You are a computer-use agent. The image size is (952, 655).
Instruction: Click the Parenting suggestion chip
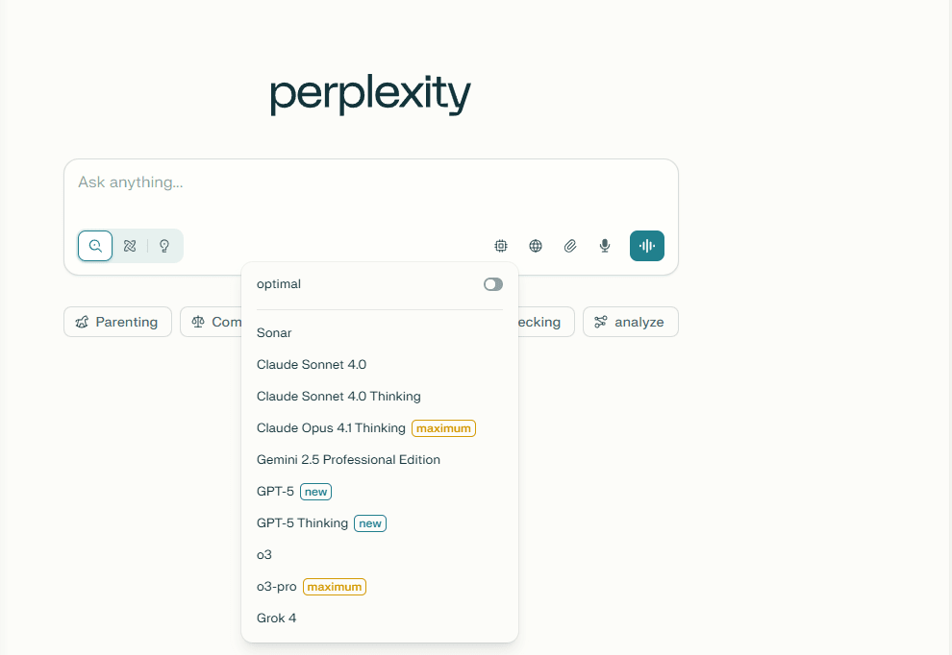tap(117, 322)
